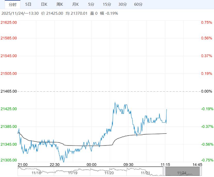Jump to 11/20 in the overview timeline
The image size is (214, 177).
(109, 173)
